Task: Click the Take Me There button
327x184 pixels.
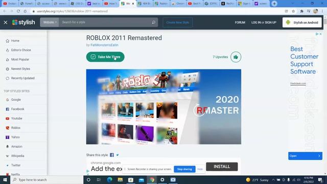Action: 105,57
